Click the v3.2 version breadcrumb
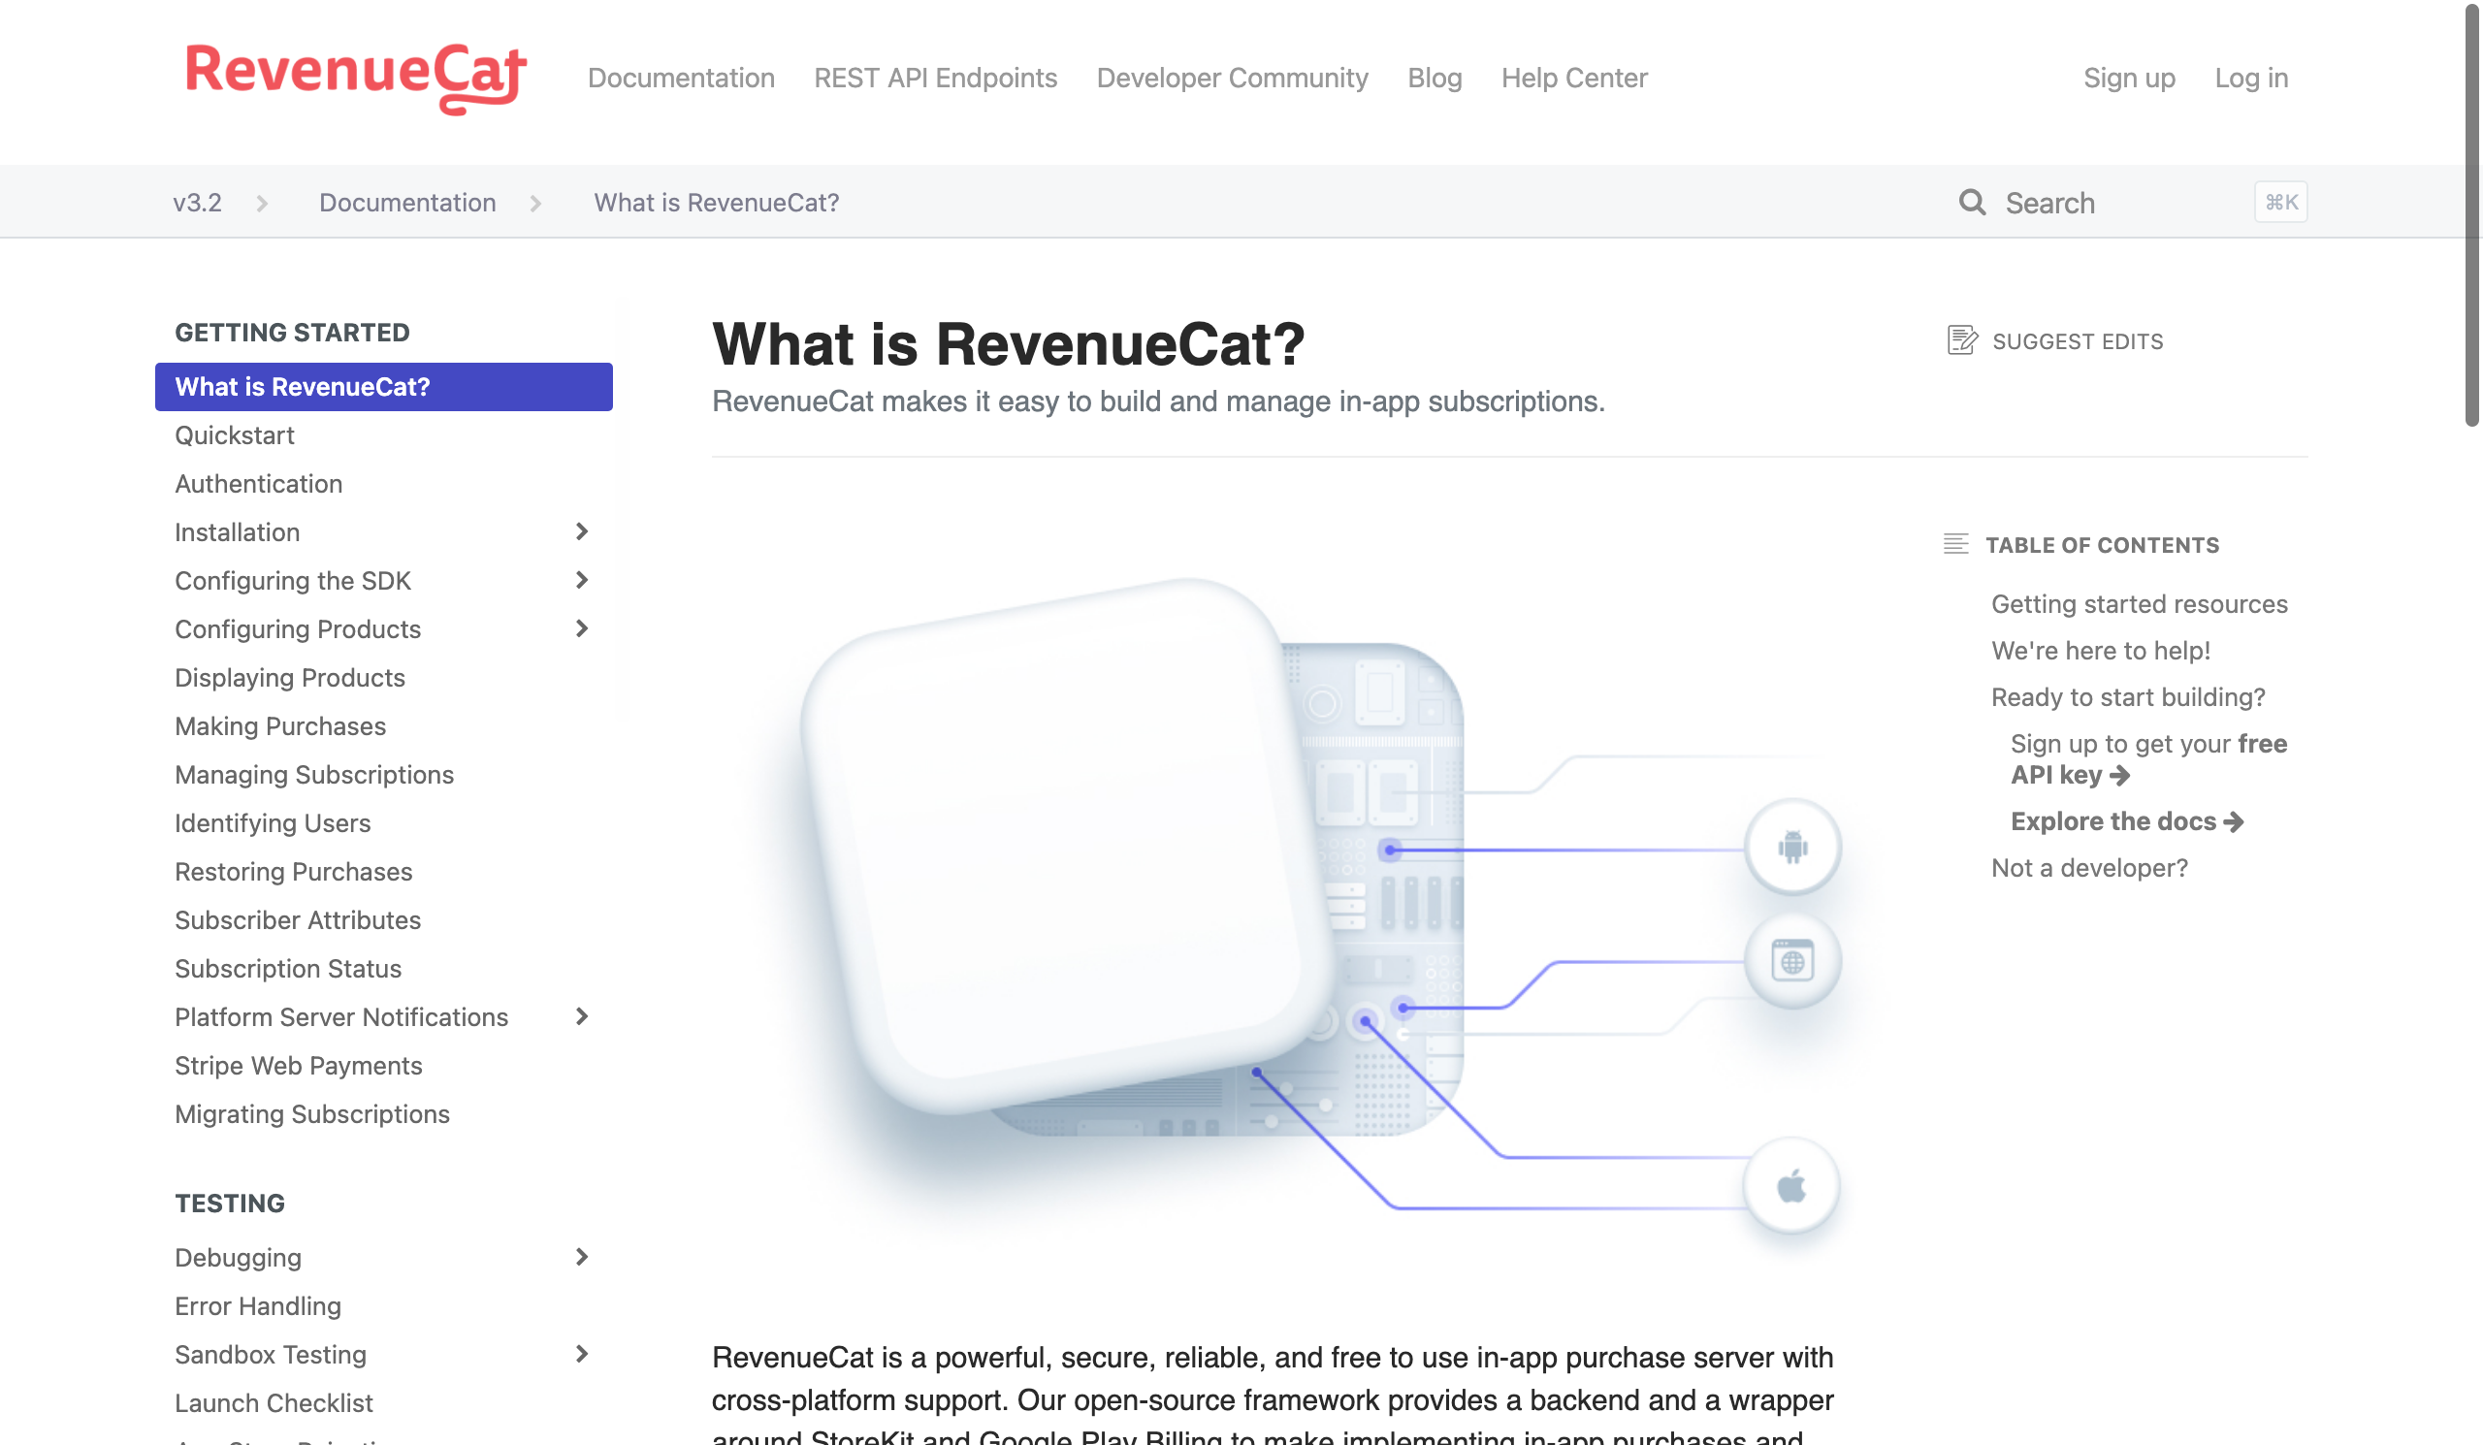 [x=197, y=203]
